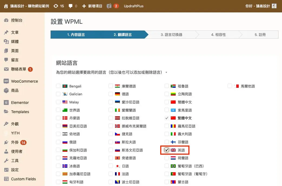Image resolution: width=282 pixels, height=186 pixels.
Task: Click the 外掛 plugin icon in sidebar
Action: (6, 143)
